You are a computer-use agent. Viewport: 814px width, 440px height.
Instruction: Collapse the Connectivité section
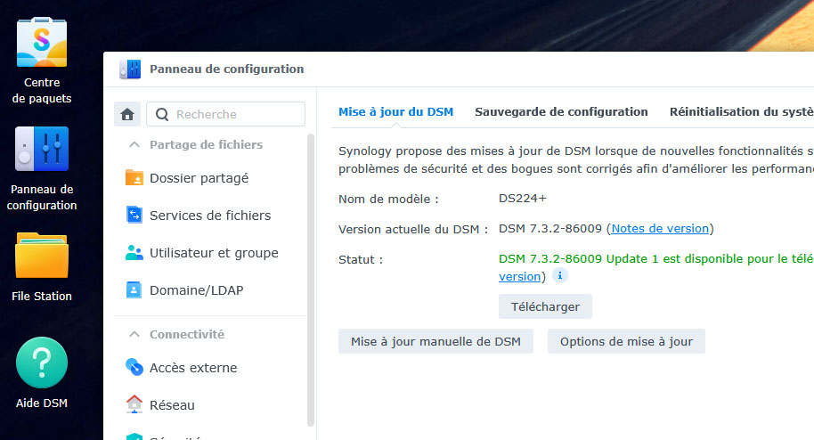tap(134, 335)
